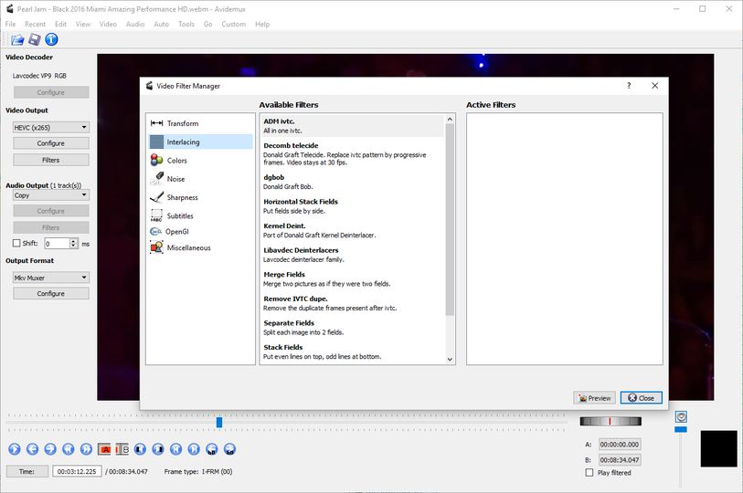Go to first frame of video
Screen dimensions: 743x493
[175, 449]
